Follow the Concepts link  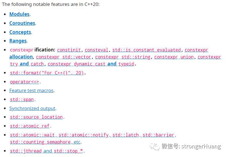[x=20, y=32]
